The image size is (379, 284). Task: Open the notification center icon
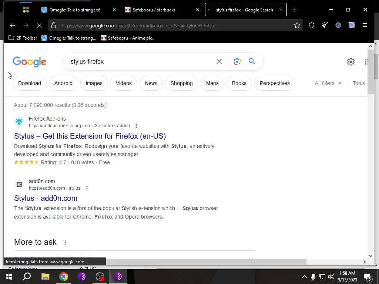tap(367, 277)
